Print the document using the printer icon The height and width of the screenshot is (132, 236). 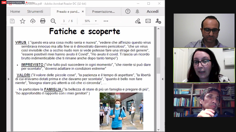pyautogui.click(x=43, y=21)
